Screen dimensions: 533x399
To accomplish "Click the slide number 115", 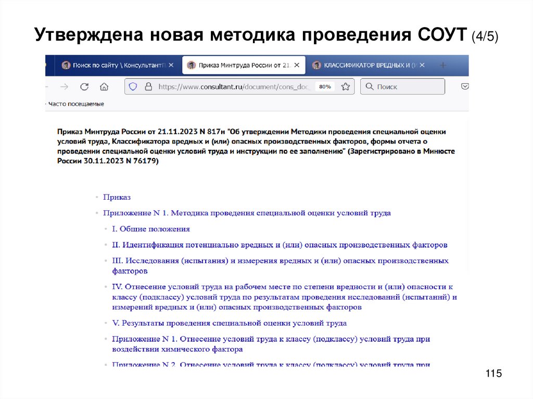I will [493, 373].
